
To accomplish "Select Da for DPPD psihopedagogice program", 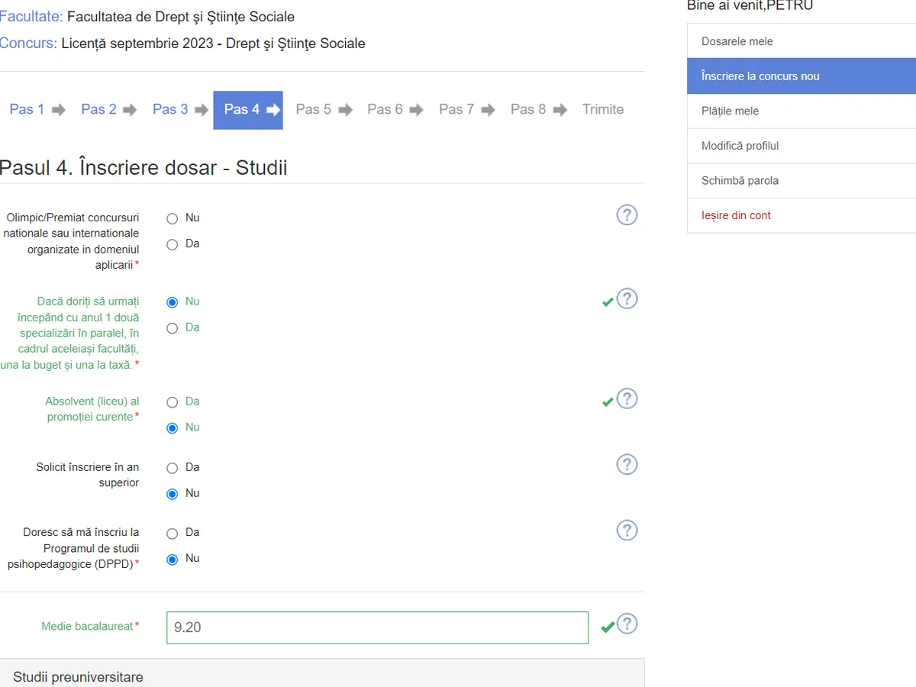I will coord(173,534).
